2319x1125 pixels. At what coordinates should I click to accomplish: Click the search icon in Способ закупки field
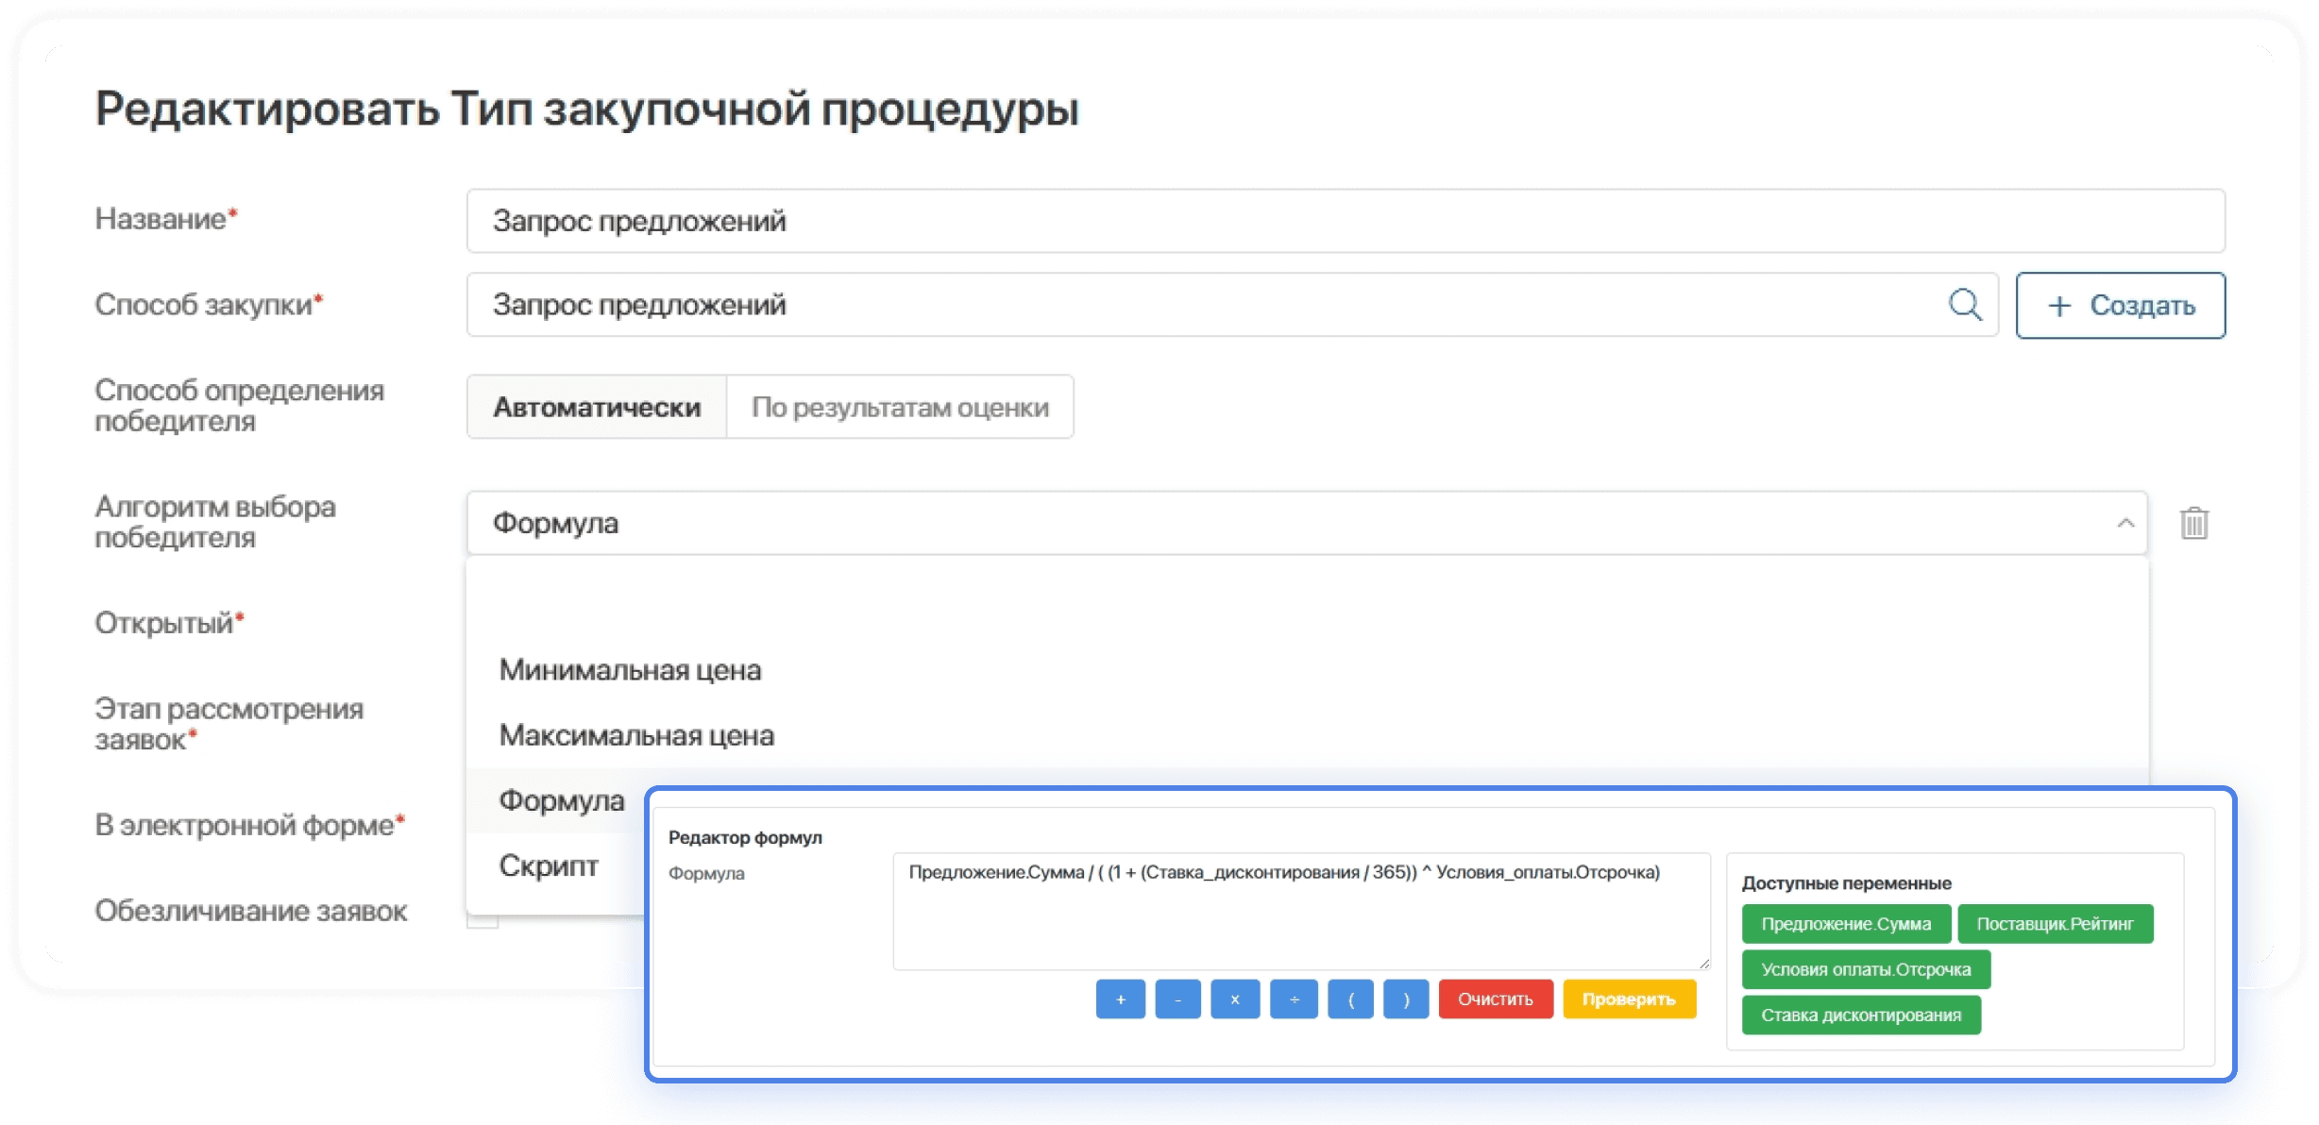(x=1966, y=304)
